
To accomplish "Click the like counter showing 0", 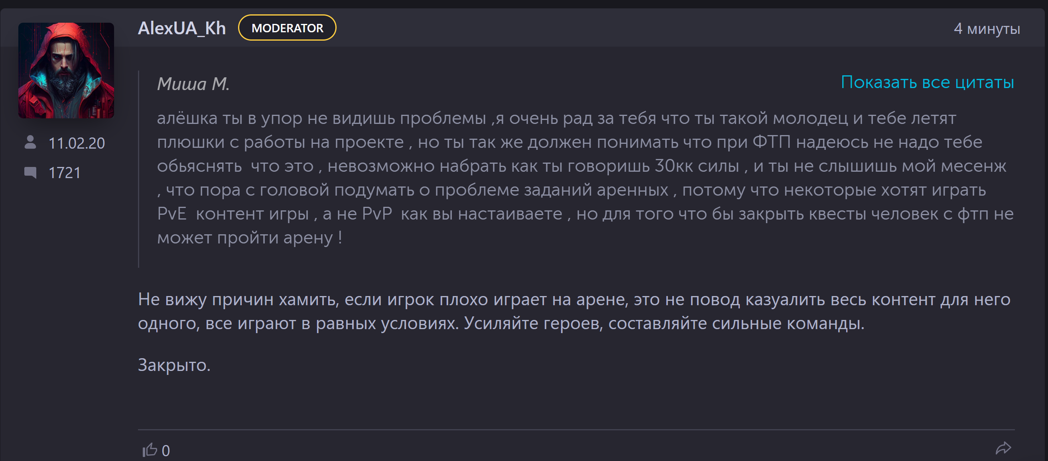I will [x=165, y=450].
